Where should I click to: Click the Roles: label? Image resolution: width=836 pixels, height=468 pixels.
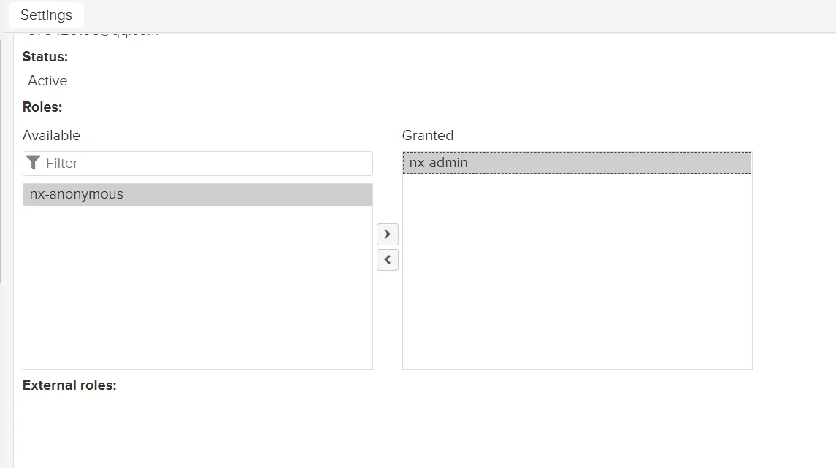[41, 107]
